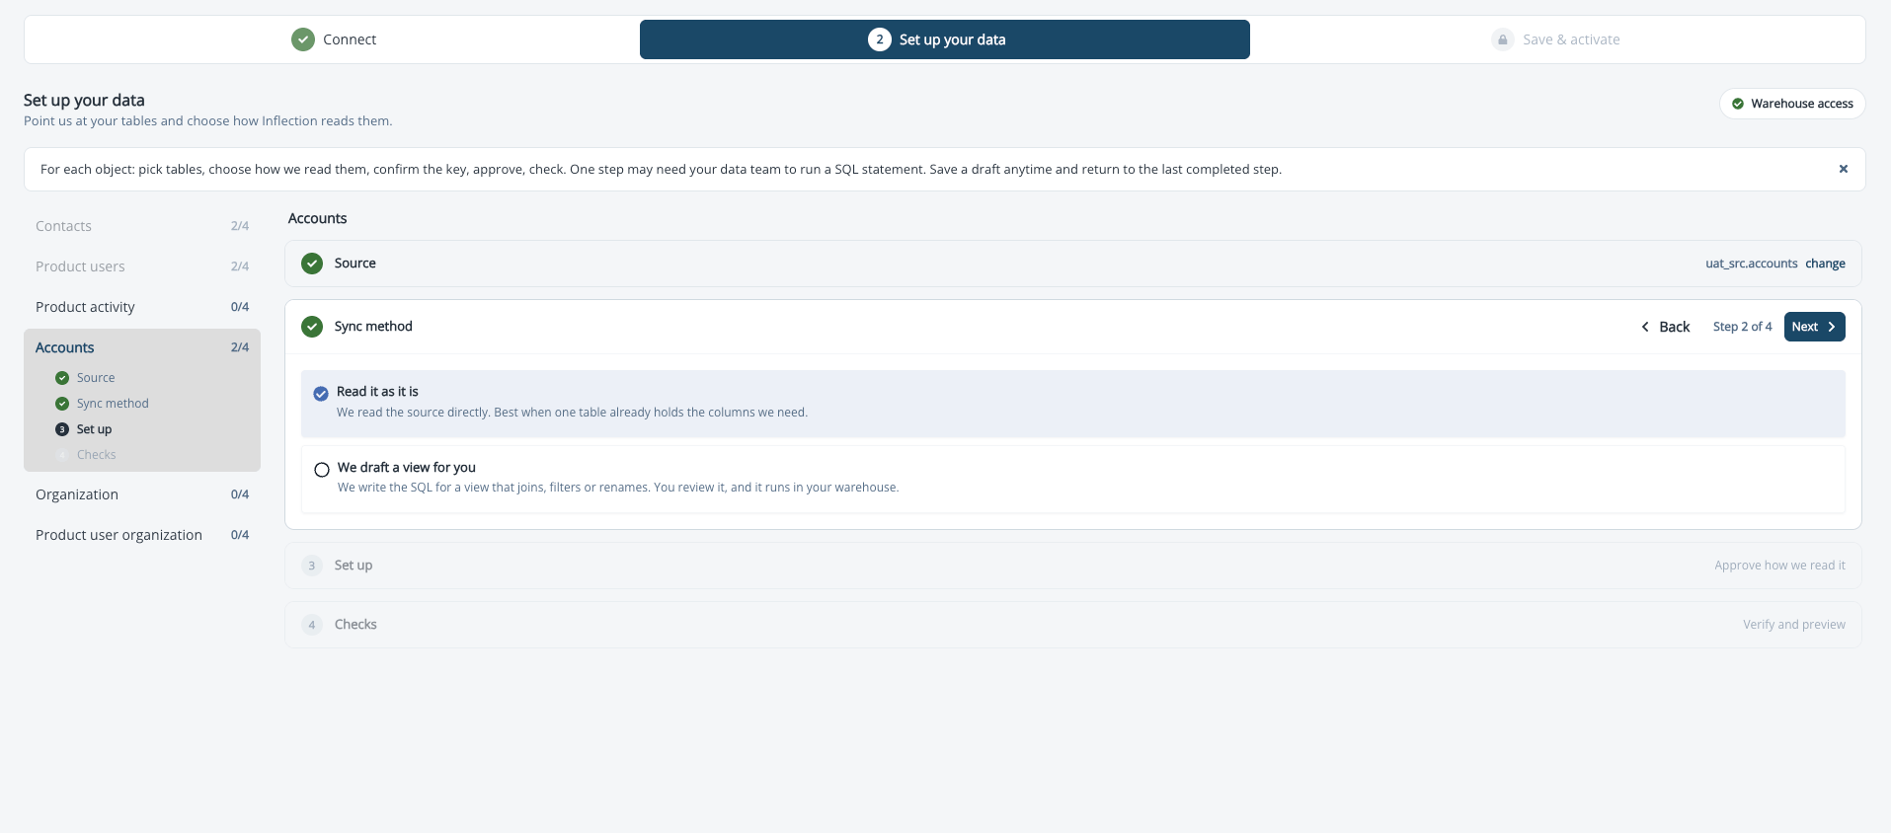Viewport: 1891px width, 833px height.
Task: Open Product users in the sidebar
Action: click(142, 266)
